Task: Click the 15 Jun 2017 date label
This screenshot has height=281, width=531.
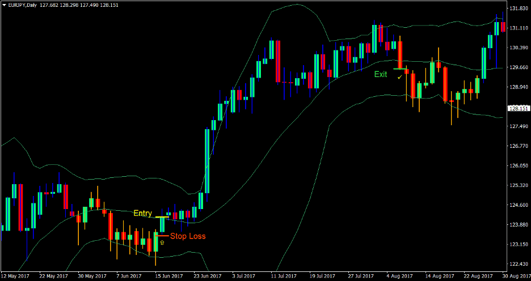Action: [169, 276]
